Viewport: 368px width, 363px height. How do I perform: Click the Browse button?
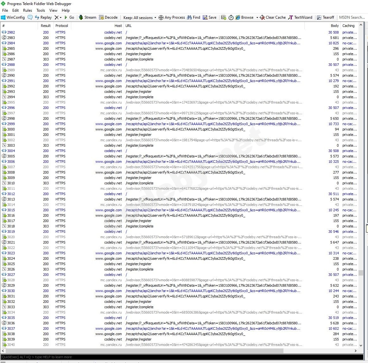244,17
